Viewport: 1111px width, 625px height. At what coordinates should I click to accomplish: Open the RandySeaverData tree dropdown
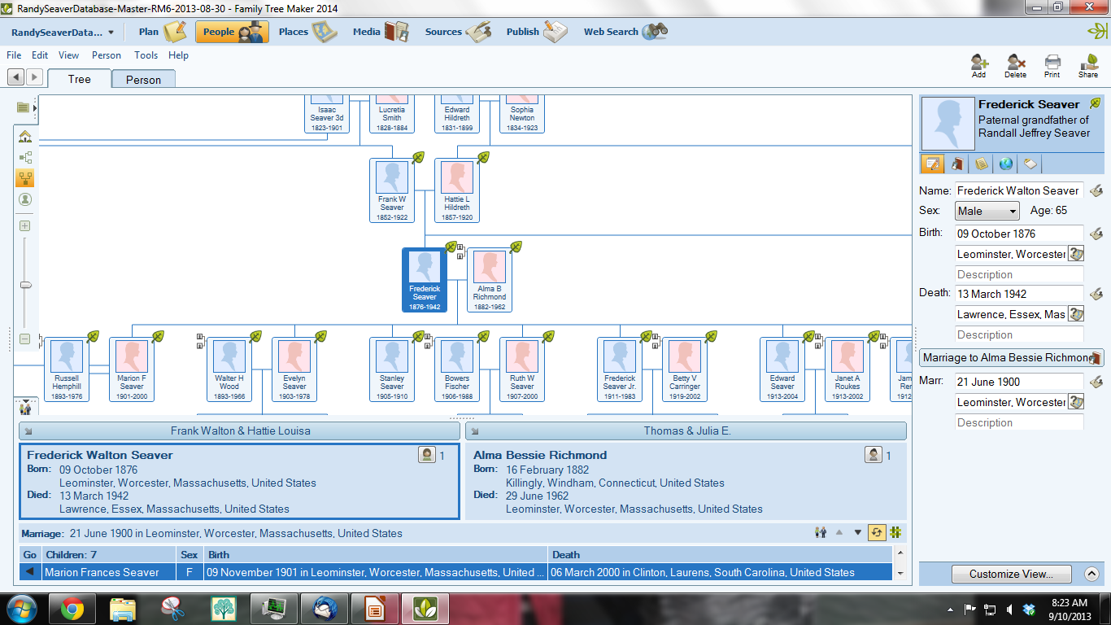63,33
